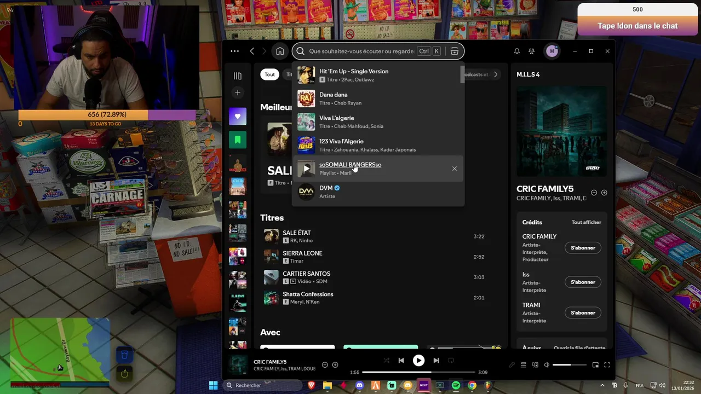Open artist Timar link
Viewport: 701px width, 394px height.
pyautogui.click(x=296, y=261)
